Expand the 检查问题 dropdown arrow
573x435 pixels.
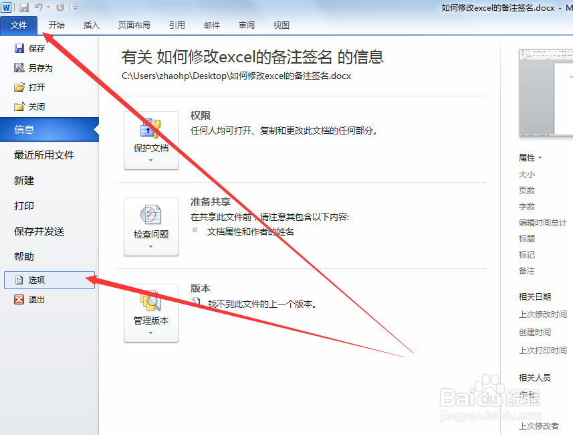[150, 246]
